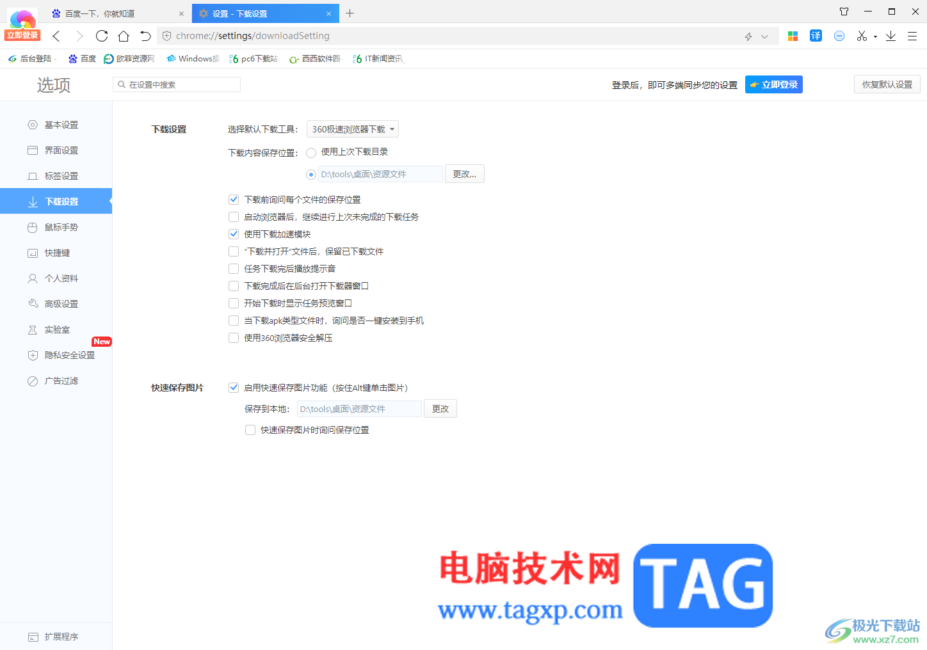Screen dimensions: 927x650
Task: Open 隐私安全设置 in the sidebar
Action: click(56, 355)
